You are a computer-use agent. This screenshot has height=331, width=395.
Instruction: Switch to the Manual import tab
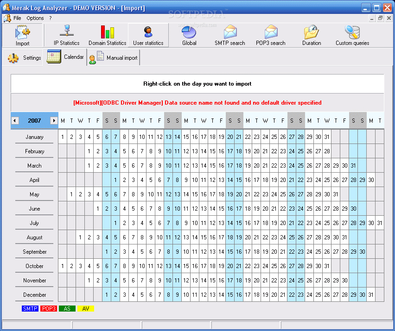pyautogui.click(x=114, y=58)
